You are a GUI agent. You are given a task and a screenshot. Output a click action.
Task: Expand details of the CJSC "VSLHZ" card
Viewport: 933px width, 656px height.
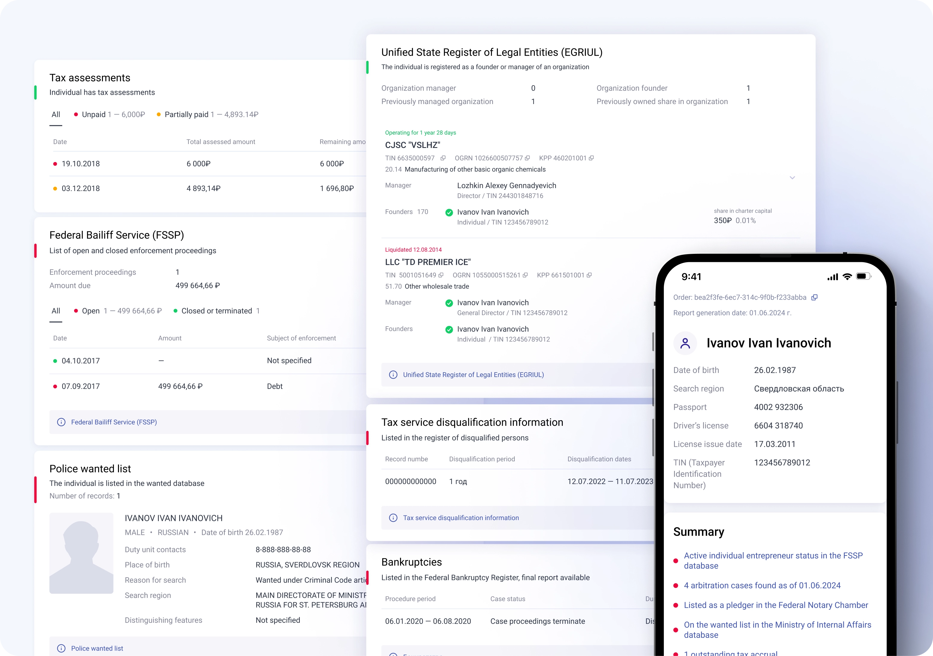coord(792,178)
